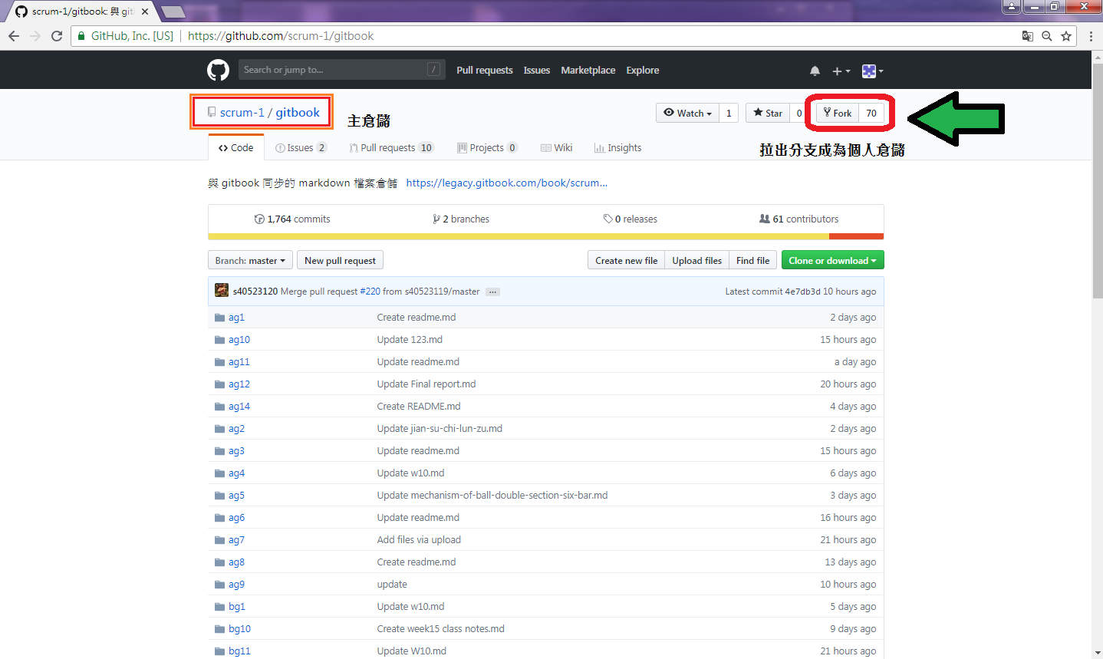Open Marketplace in top navigation
This screenshot has width=1103, height=659.
point(588,71)
